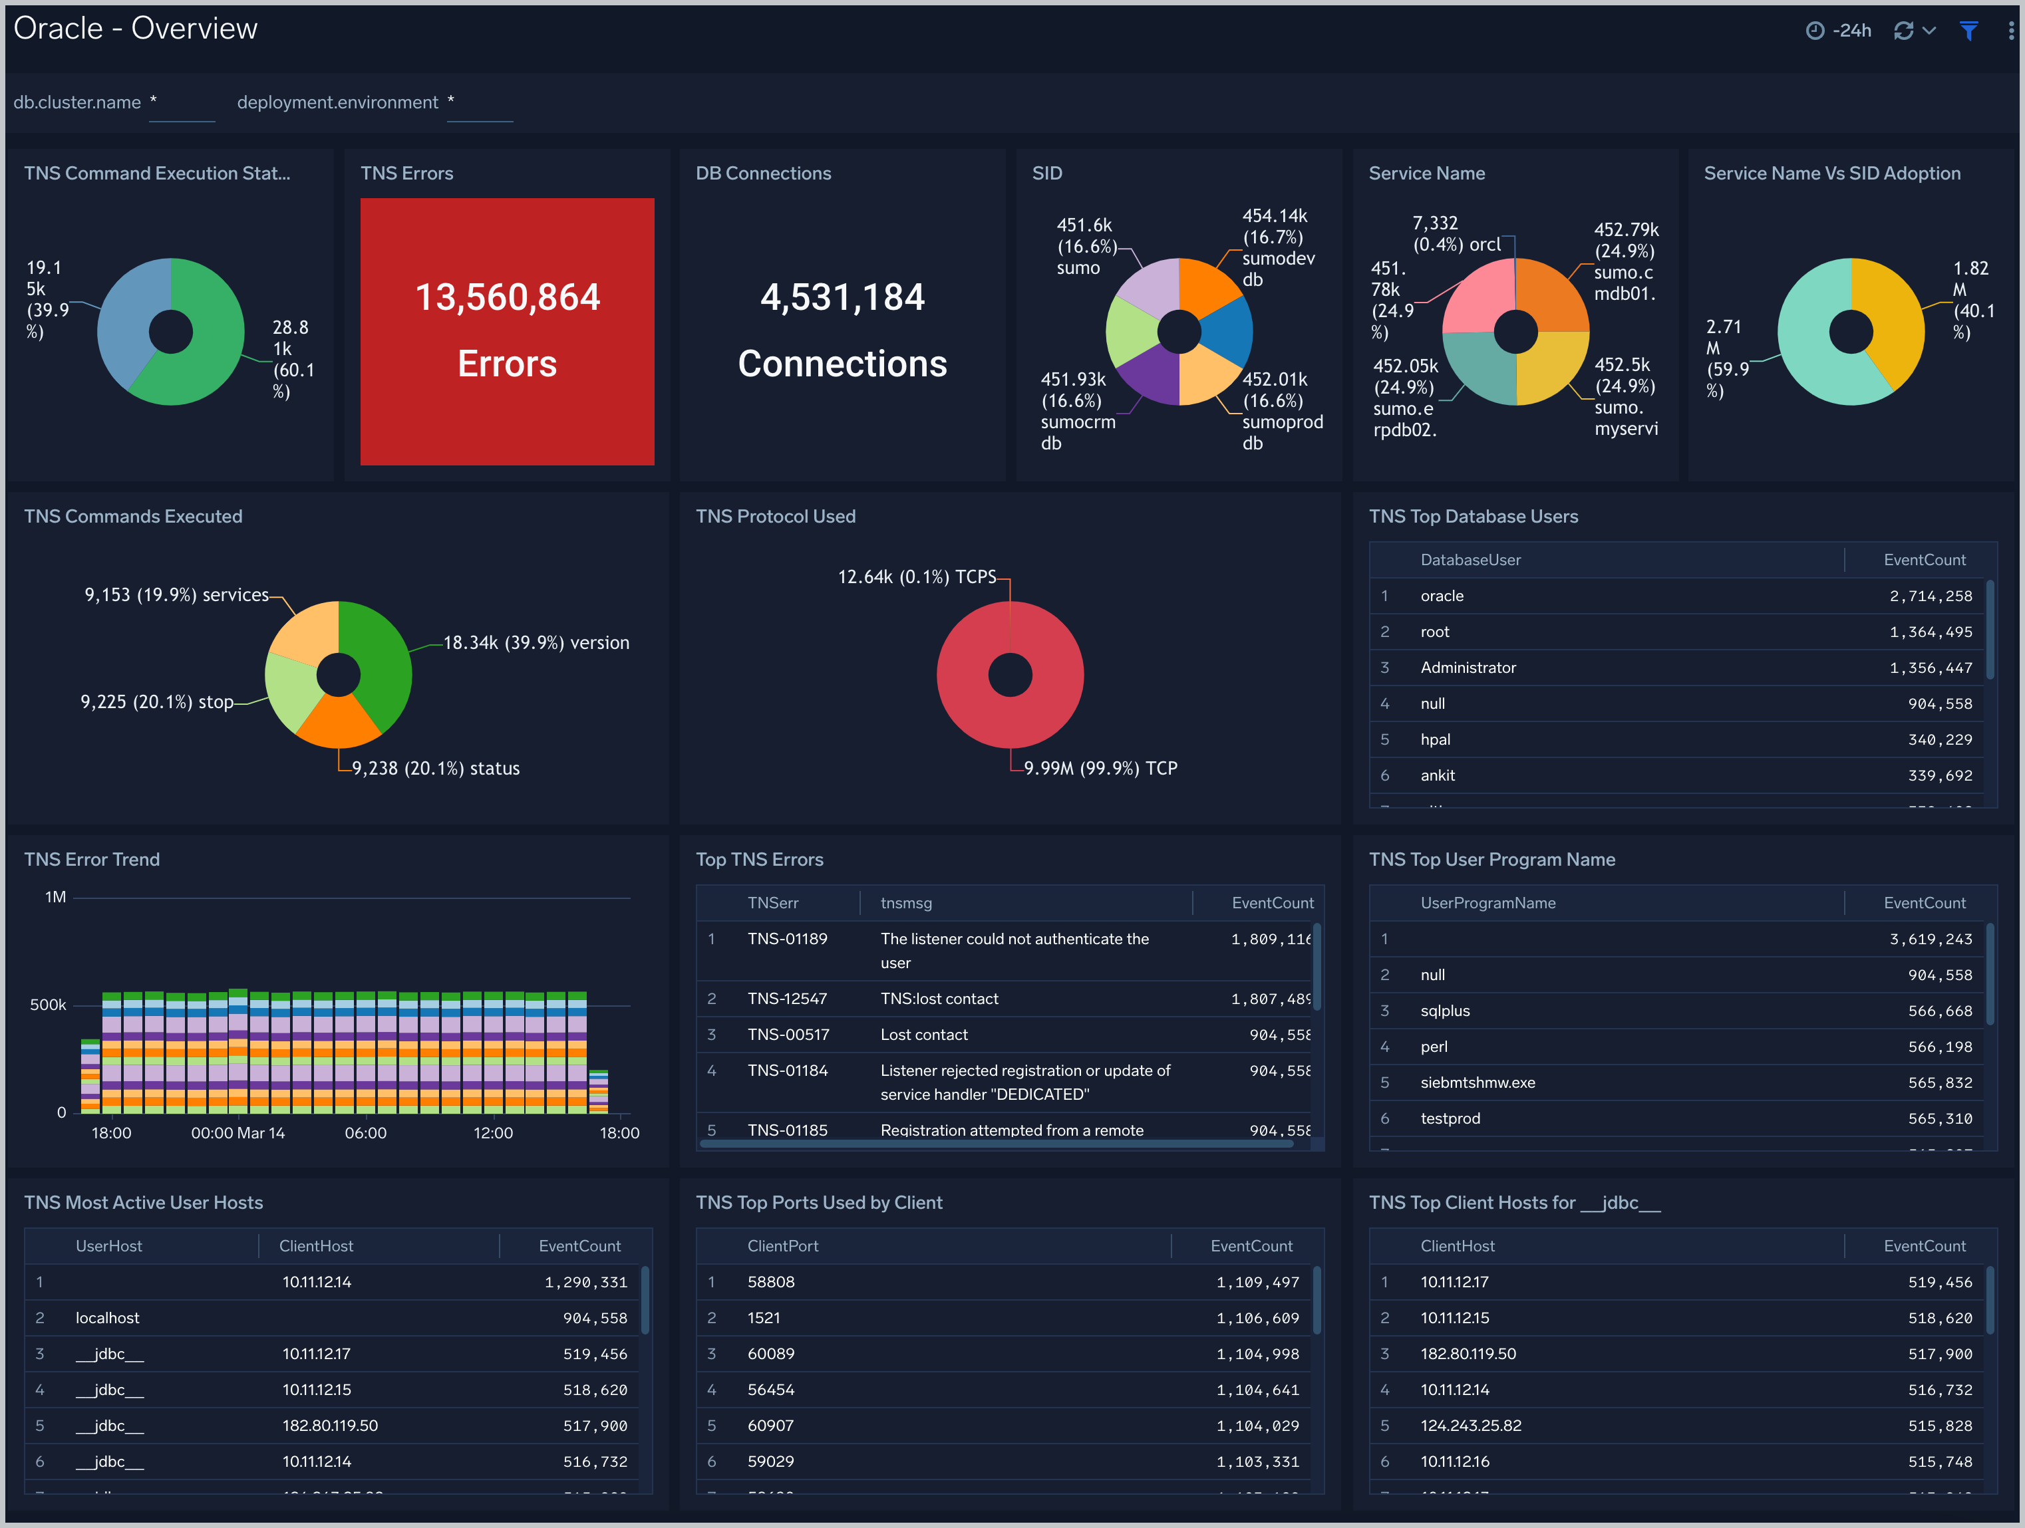Sort by UserProgramName column header

(x=1487, y=903)
